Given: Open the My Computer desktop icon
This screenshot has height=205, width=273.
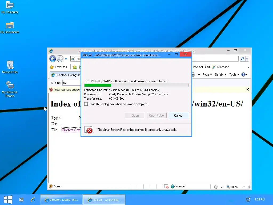Looking at the screenshot, I should pyautogui.click(x=10, y=7).
